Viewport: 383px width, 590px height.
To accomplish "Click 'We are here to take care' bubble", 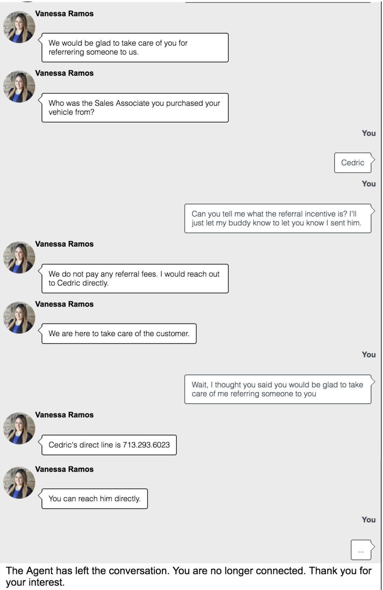I will (119, 334).
